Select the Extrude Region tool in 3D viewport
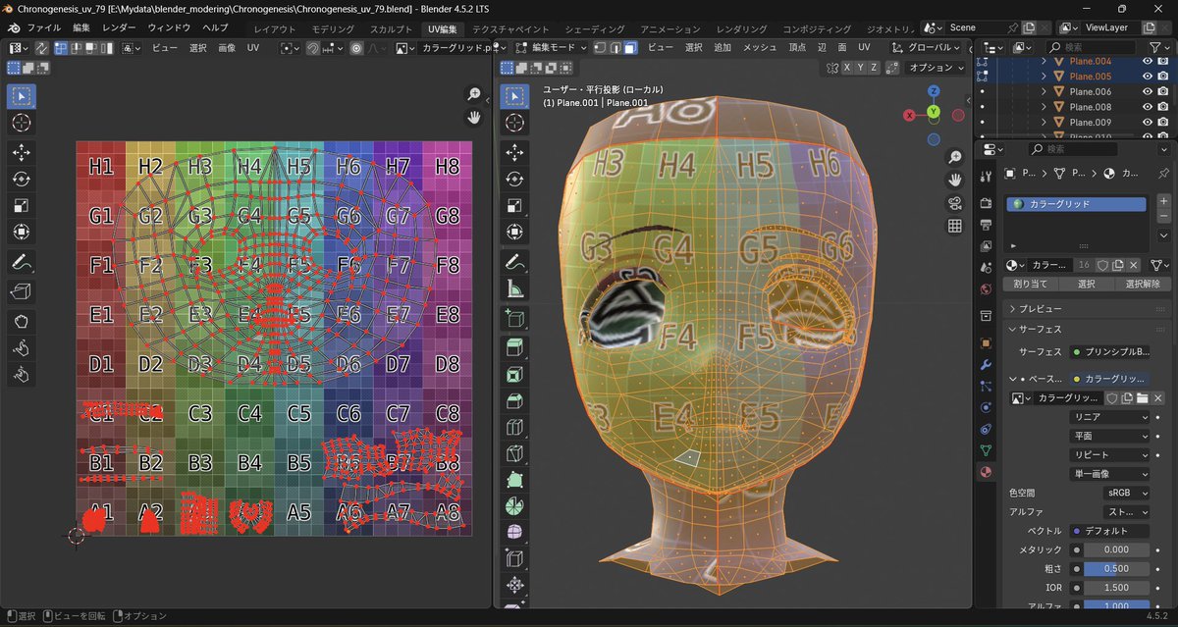Image resolution: width=1178 pixels, height=627 pixels. point(514,348)
